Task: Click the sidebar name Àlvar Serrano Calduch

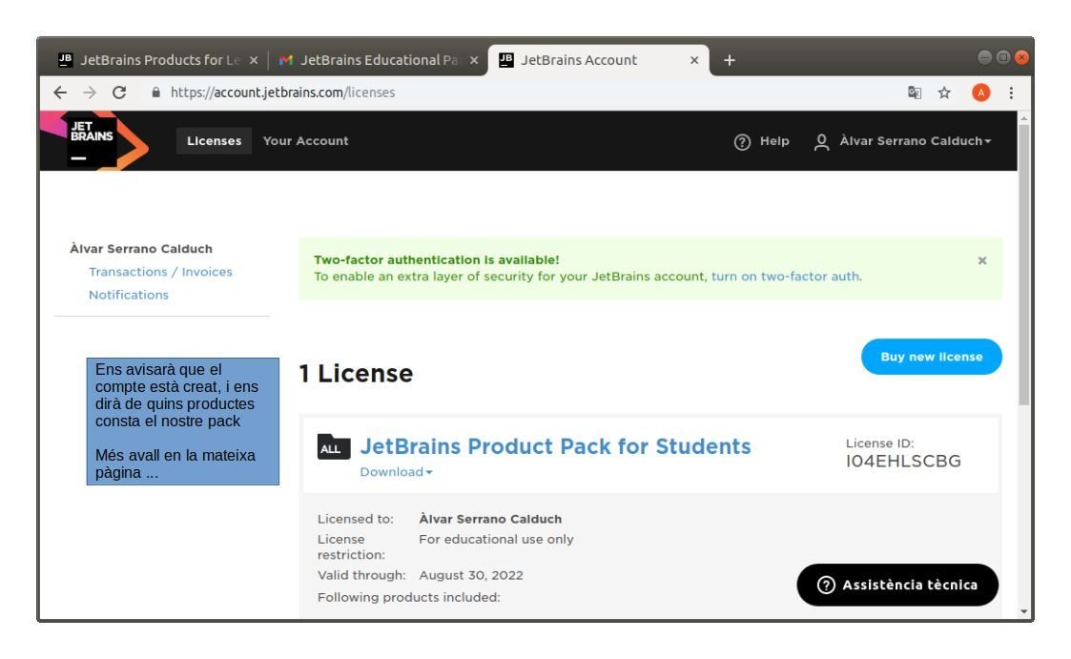Action: pyautogui.click(x=141, y=249)
